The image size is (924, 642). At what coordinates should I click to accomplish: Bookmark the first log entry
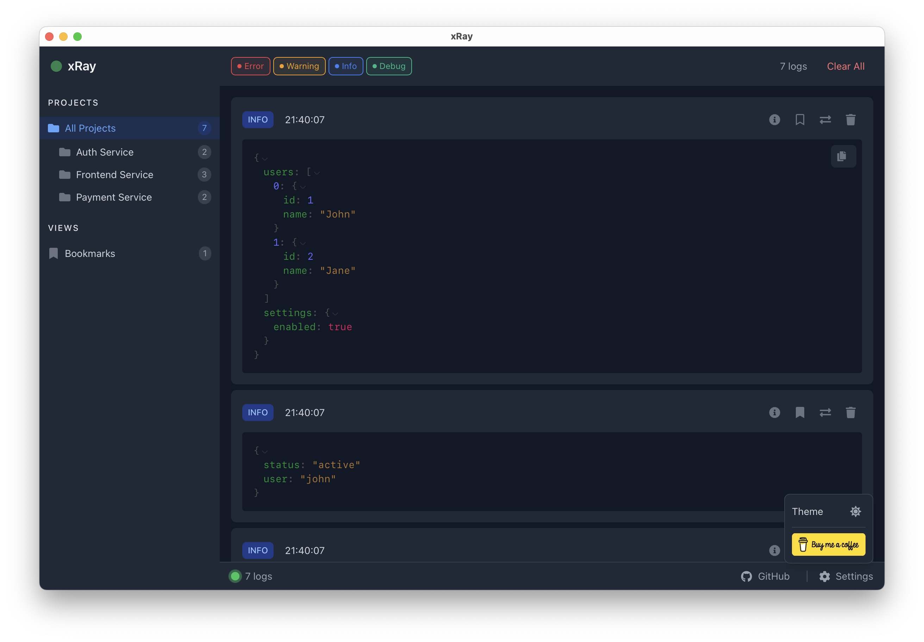click(800, 120)
